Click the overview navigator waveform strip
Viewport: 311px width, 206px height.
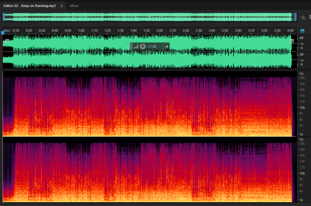coord(150,17)
